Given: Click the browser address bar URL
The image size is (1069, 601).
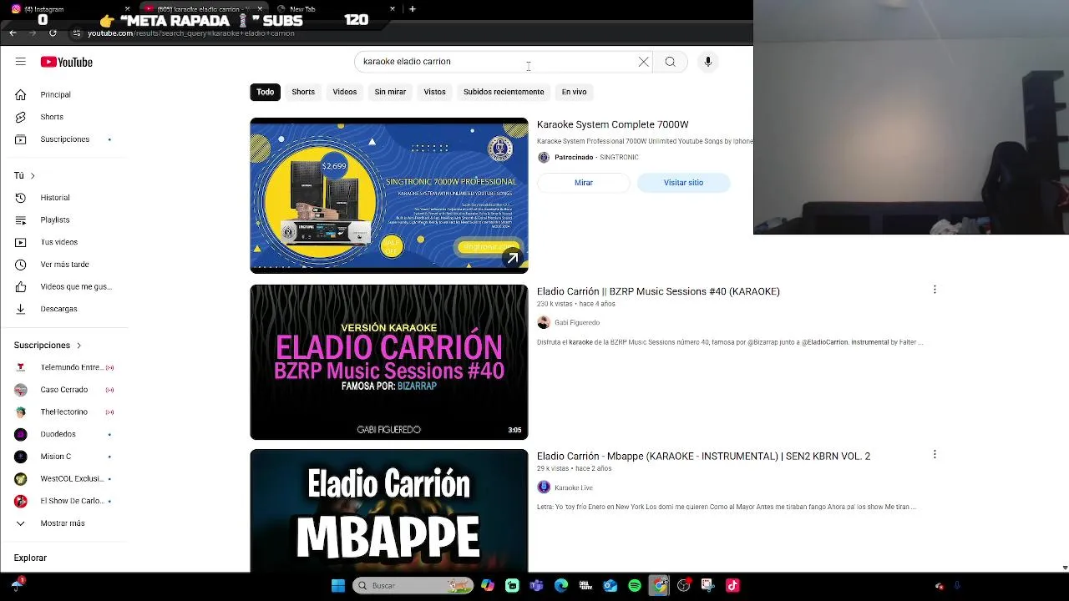Looking at the screenshot, I should point(191,33).
